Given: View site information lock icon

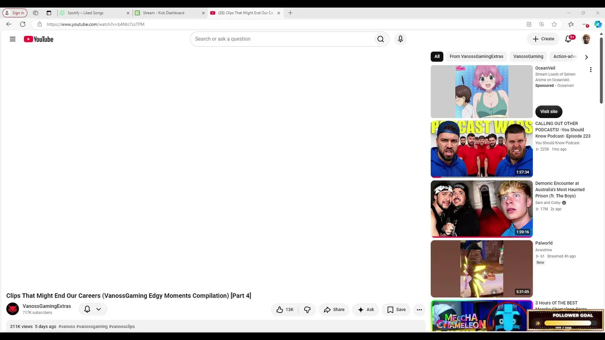Looking at the screenshot, I should (39, 24).
